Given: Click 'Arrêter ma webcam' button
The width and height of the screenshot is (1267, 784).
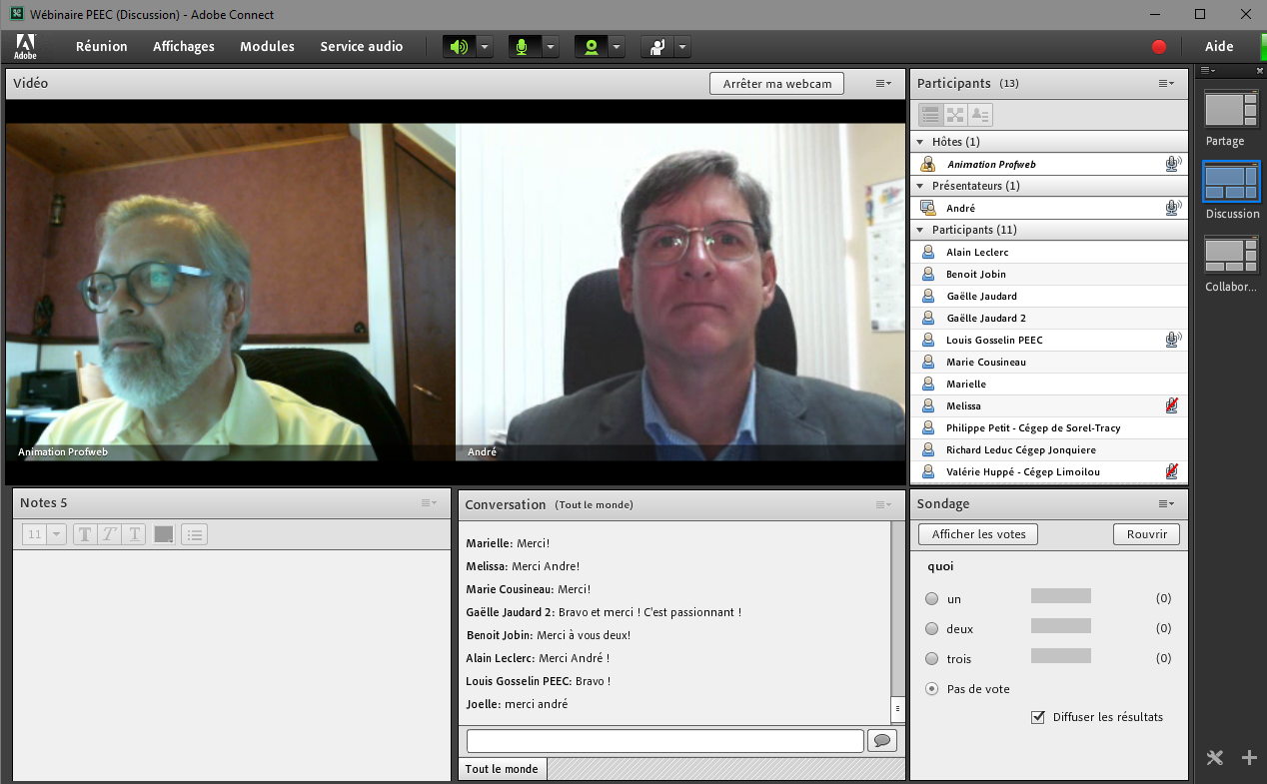Looking at the screenshot, I should tap(776, 84).
